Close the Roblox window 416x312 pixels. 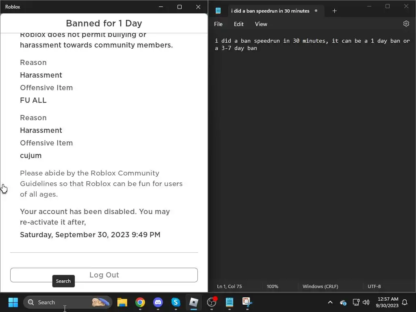(198, 7)
